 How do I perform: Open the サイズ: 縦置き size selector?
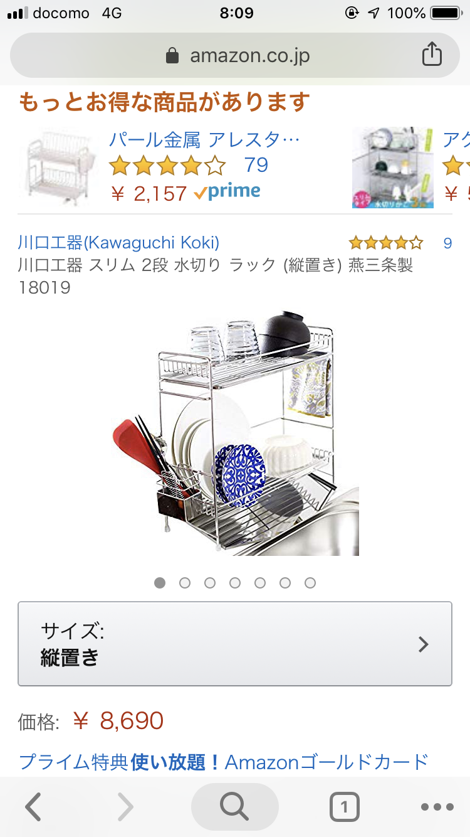(x=235, y=644)
